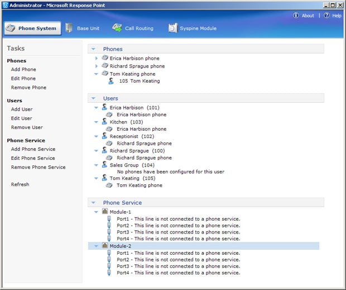Click the Syspine Module icon

(173, 28)
